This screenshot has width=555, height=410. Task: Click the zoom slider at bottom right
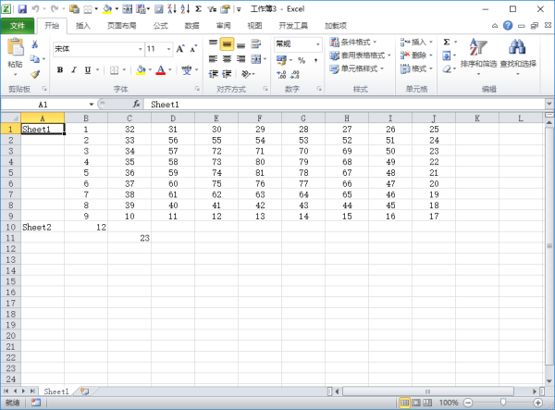click(502, 403)
